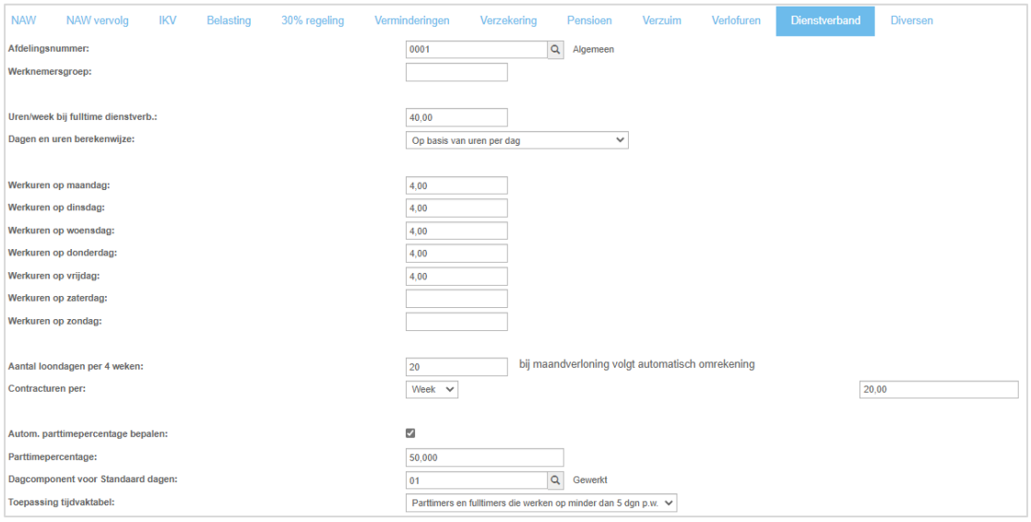Click the search icon next to Afdelingsnummer
Viewport: 1031px width, 522px height.
555,49
